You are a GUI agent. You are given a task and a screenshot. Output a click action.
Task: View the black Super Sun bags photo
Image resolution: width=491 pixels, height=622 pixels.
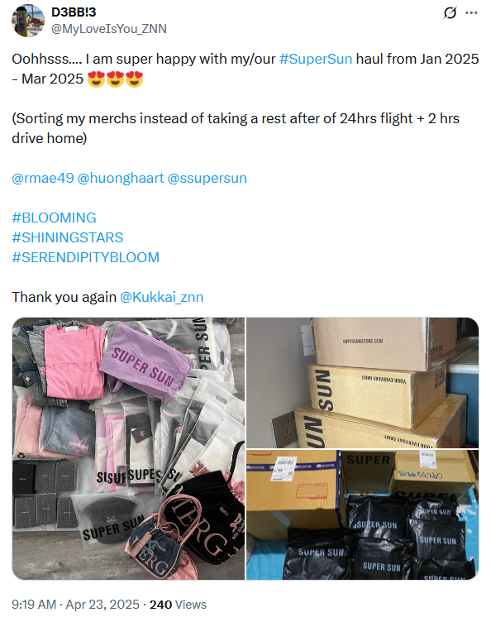pos(363,515)
